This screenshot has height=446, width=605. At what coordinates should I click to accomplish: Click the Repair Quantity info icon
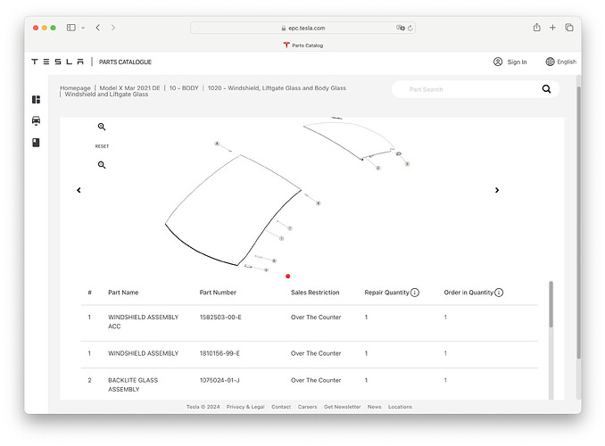pos(415,293)
